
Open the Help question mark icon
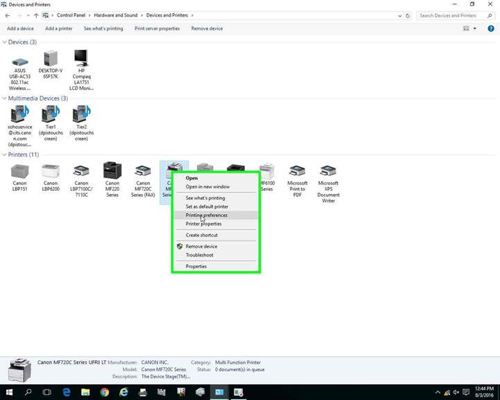coord(491,28)
